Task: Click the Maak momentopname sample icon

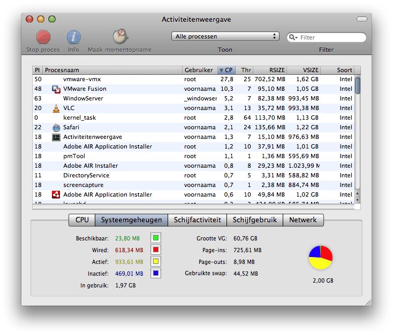Action: (120, 36)
